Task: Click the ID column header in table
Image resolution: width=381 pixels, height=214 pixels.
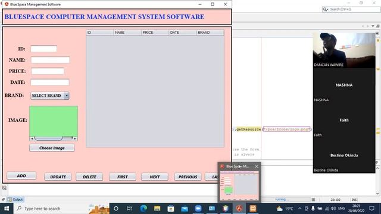Action: pos(99,33)
